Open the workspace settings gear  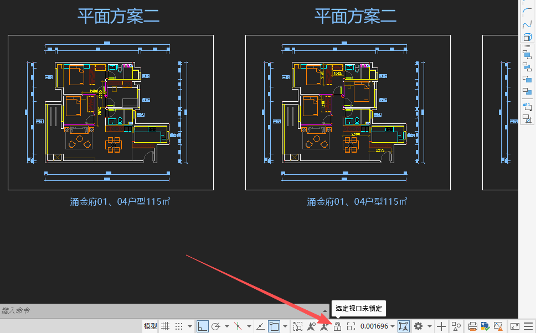[418, 326]
